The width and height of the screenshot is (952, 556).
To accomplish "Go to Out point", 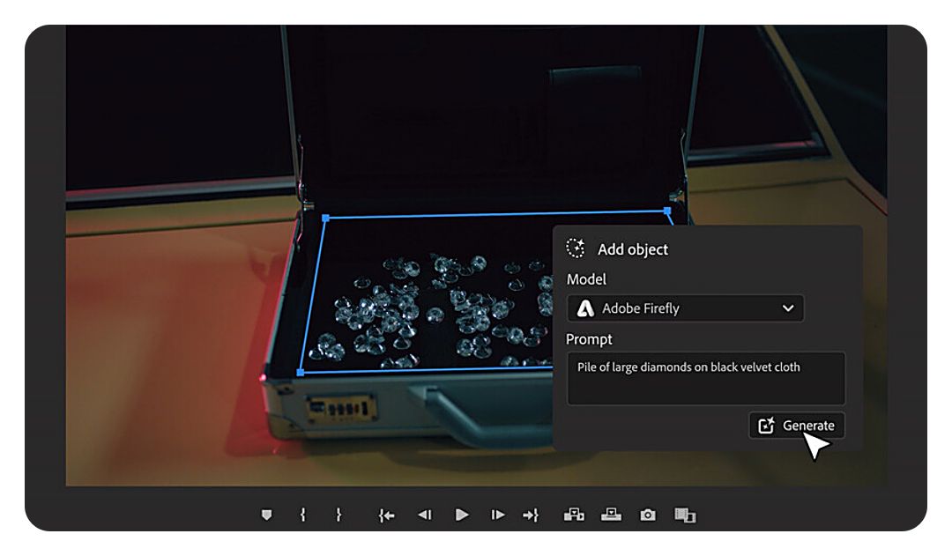I will click(x=531, y=515).
